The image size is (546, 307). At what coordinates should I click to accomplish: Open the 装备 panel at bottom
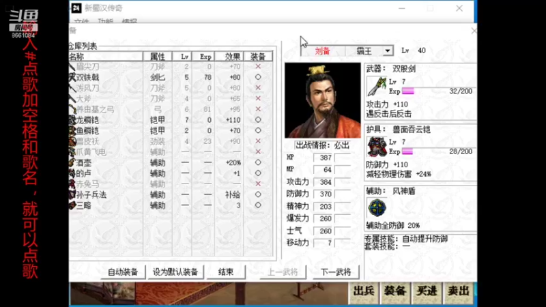395,292
